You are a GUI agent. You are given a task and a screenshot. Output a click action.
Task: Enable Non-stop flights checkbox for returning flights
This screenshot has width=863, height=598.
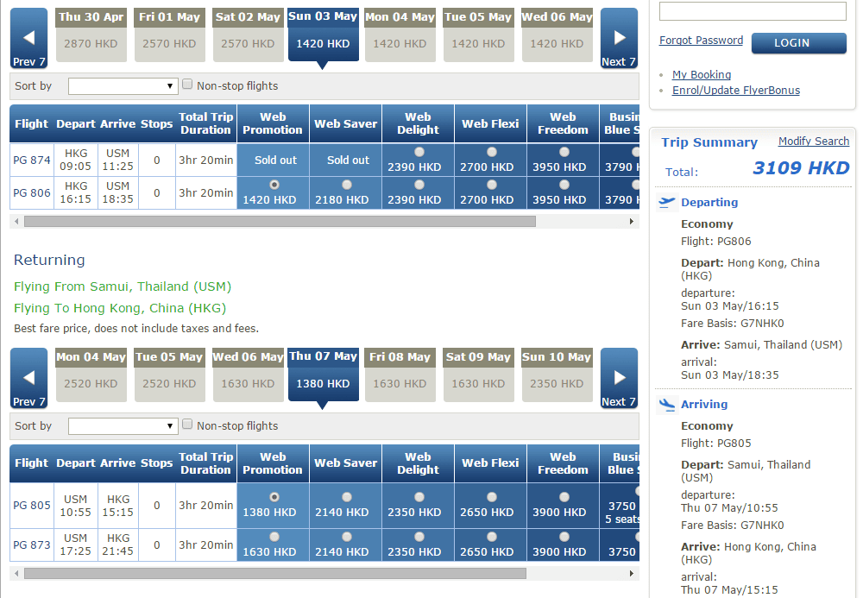187,425
